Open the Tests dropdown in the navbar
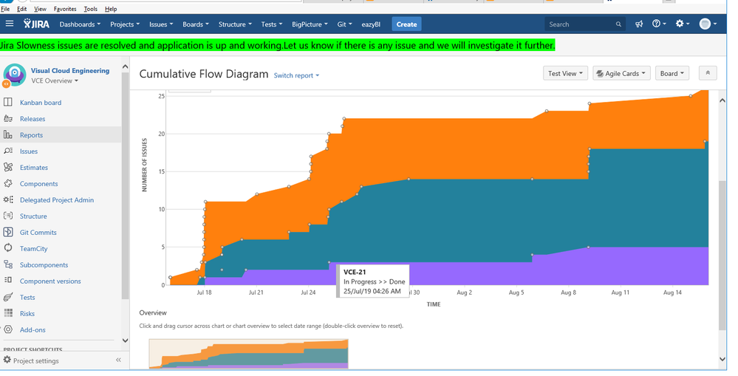Viewport: 738px width, 376px height. (x=272, y=24)
